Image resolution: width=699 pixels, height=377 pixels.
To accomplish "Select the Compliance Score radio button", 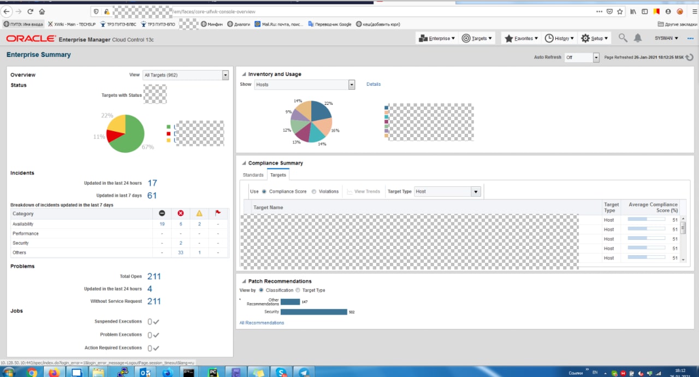I will [x=264, y=192].
